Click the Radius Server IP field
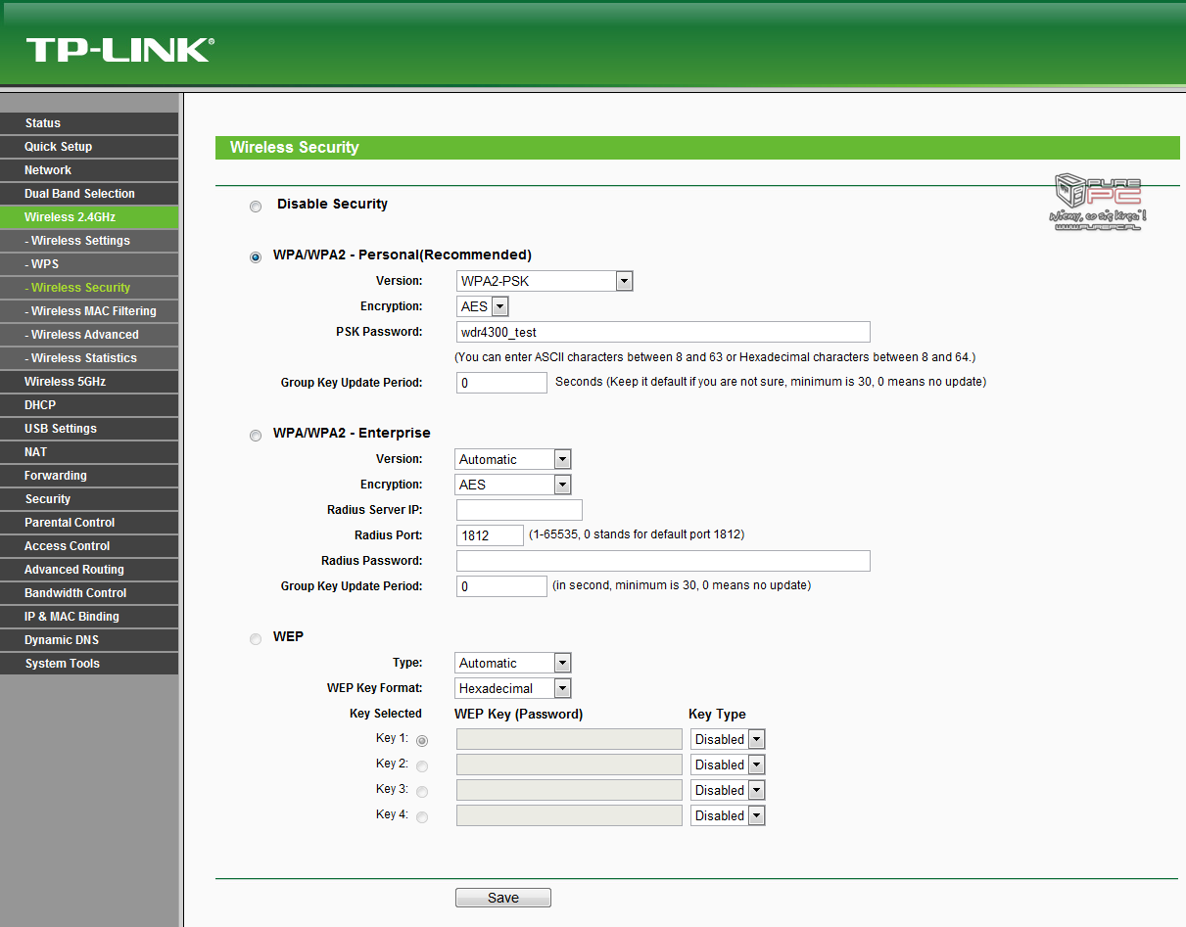 pos(519,510)
